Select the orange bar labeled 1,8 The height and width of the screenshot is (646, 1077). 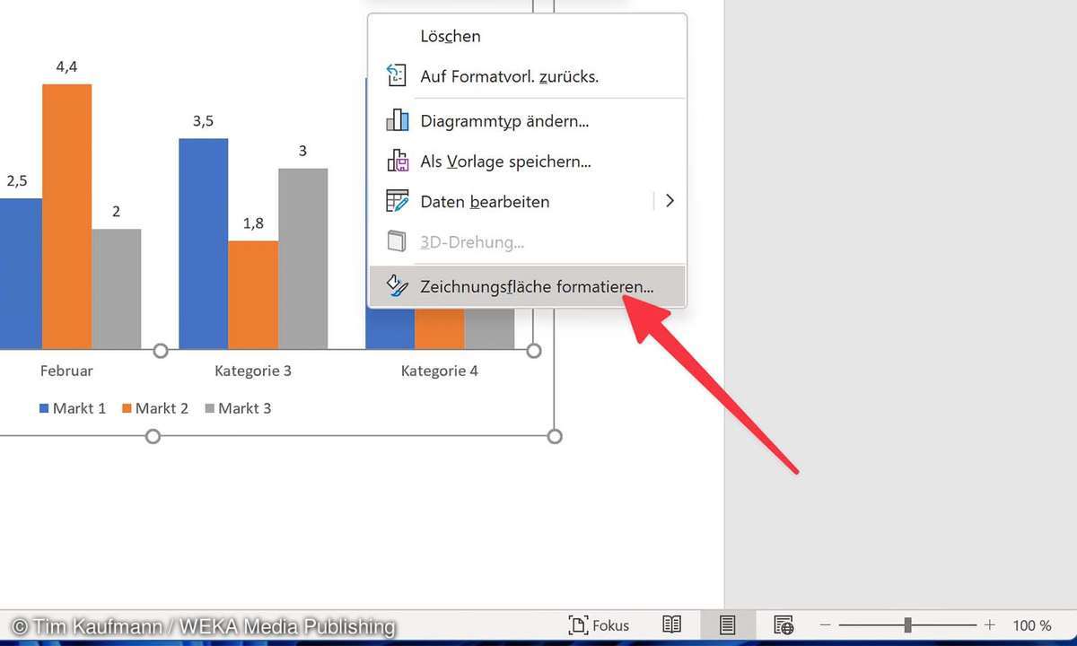[x=253, y=295]
